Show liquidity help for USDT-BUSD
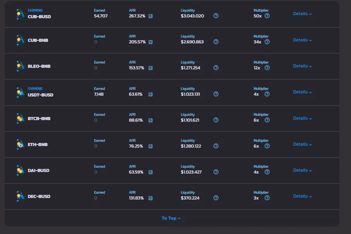Screen dimensions: 351x234 (x=216, y=94)
